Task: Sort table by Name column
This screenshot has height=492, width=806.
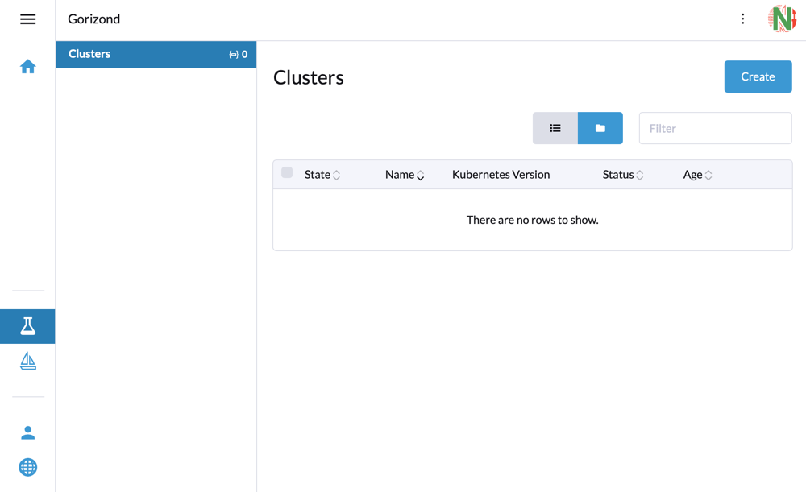Action: (x=405, y=175)
